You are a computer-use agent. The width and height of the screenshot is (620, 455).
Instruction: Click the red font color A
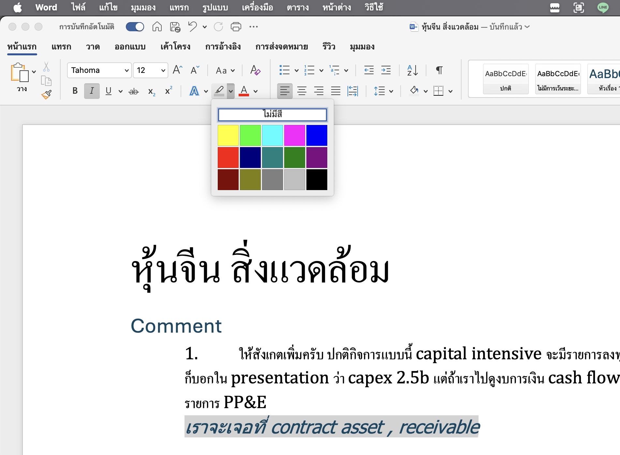point(244,91)
